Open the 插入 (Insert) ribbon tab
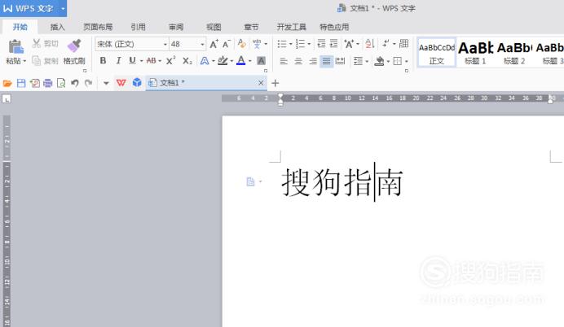This screenshot has width=564, height=327. 58,27
